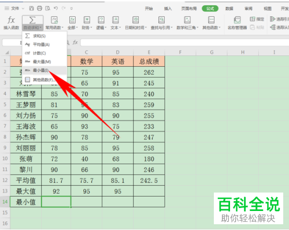Choose 求和(S) from the AutoSum menu
The width and height of the screenshot is (289, 230).
click(45, 36)
